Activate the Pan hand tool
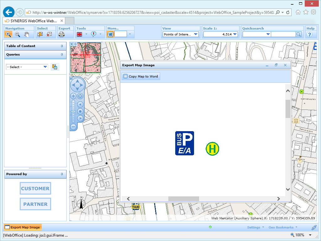Image resolution: width=321 pixels, height=241 pixels. 26,34
